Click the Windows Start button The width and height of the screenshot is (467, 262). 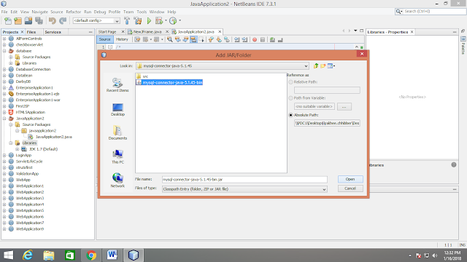[8, 255]
